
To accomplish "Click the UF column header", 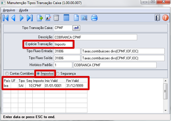I will coord(14,81).
